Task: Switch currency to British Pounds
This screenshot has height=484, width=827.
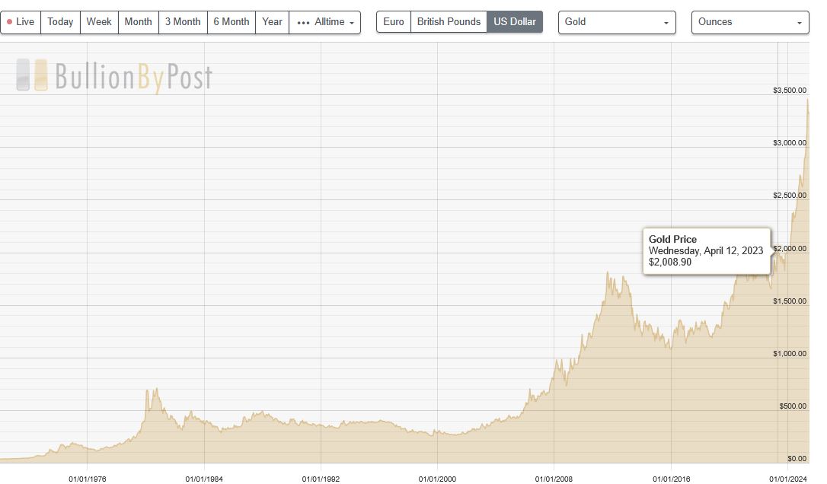Action: tap(449, 22)
